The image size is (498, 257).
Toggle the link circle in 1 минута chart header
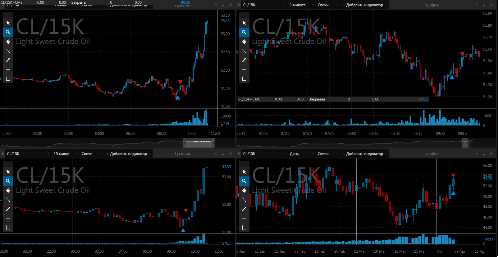[239, 5]
